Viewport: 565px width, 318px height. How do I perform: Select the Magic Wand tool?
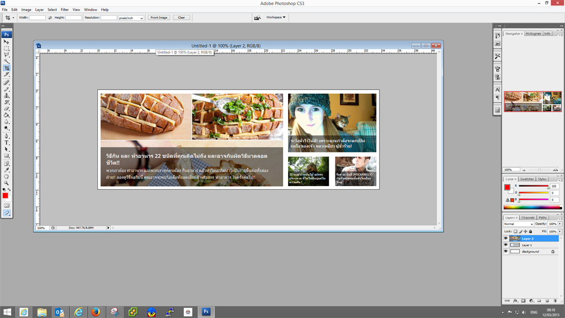(7, 62)
